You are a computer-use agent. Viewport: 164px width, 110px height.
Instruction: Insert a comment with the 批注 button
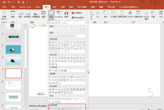click(x=106, y=14)
